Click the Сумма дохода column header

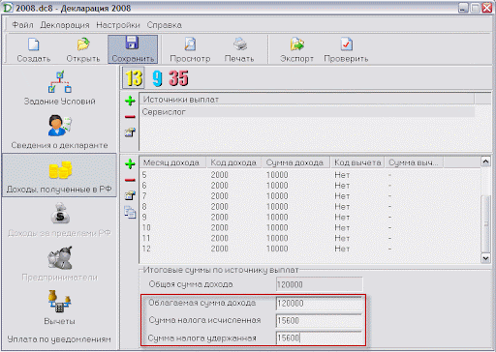click(x=295, y=162)
